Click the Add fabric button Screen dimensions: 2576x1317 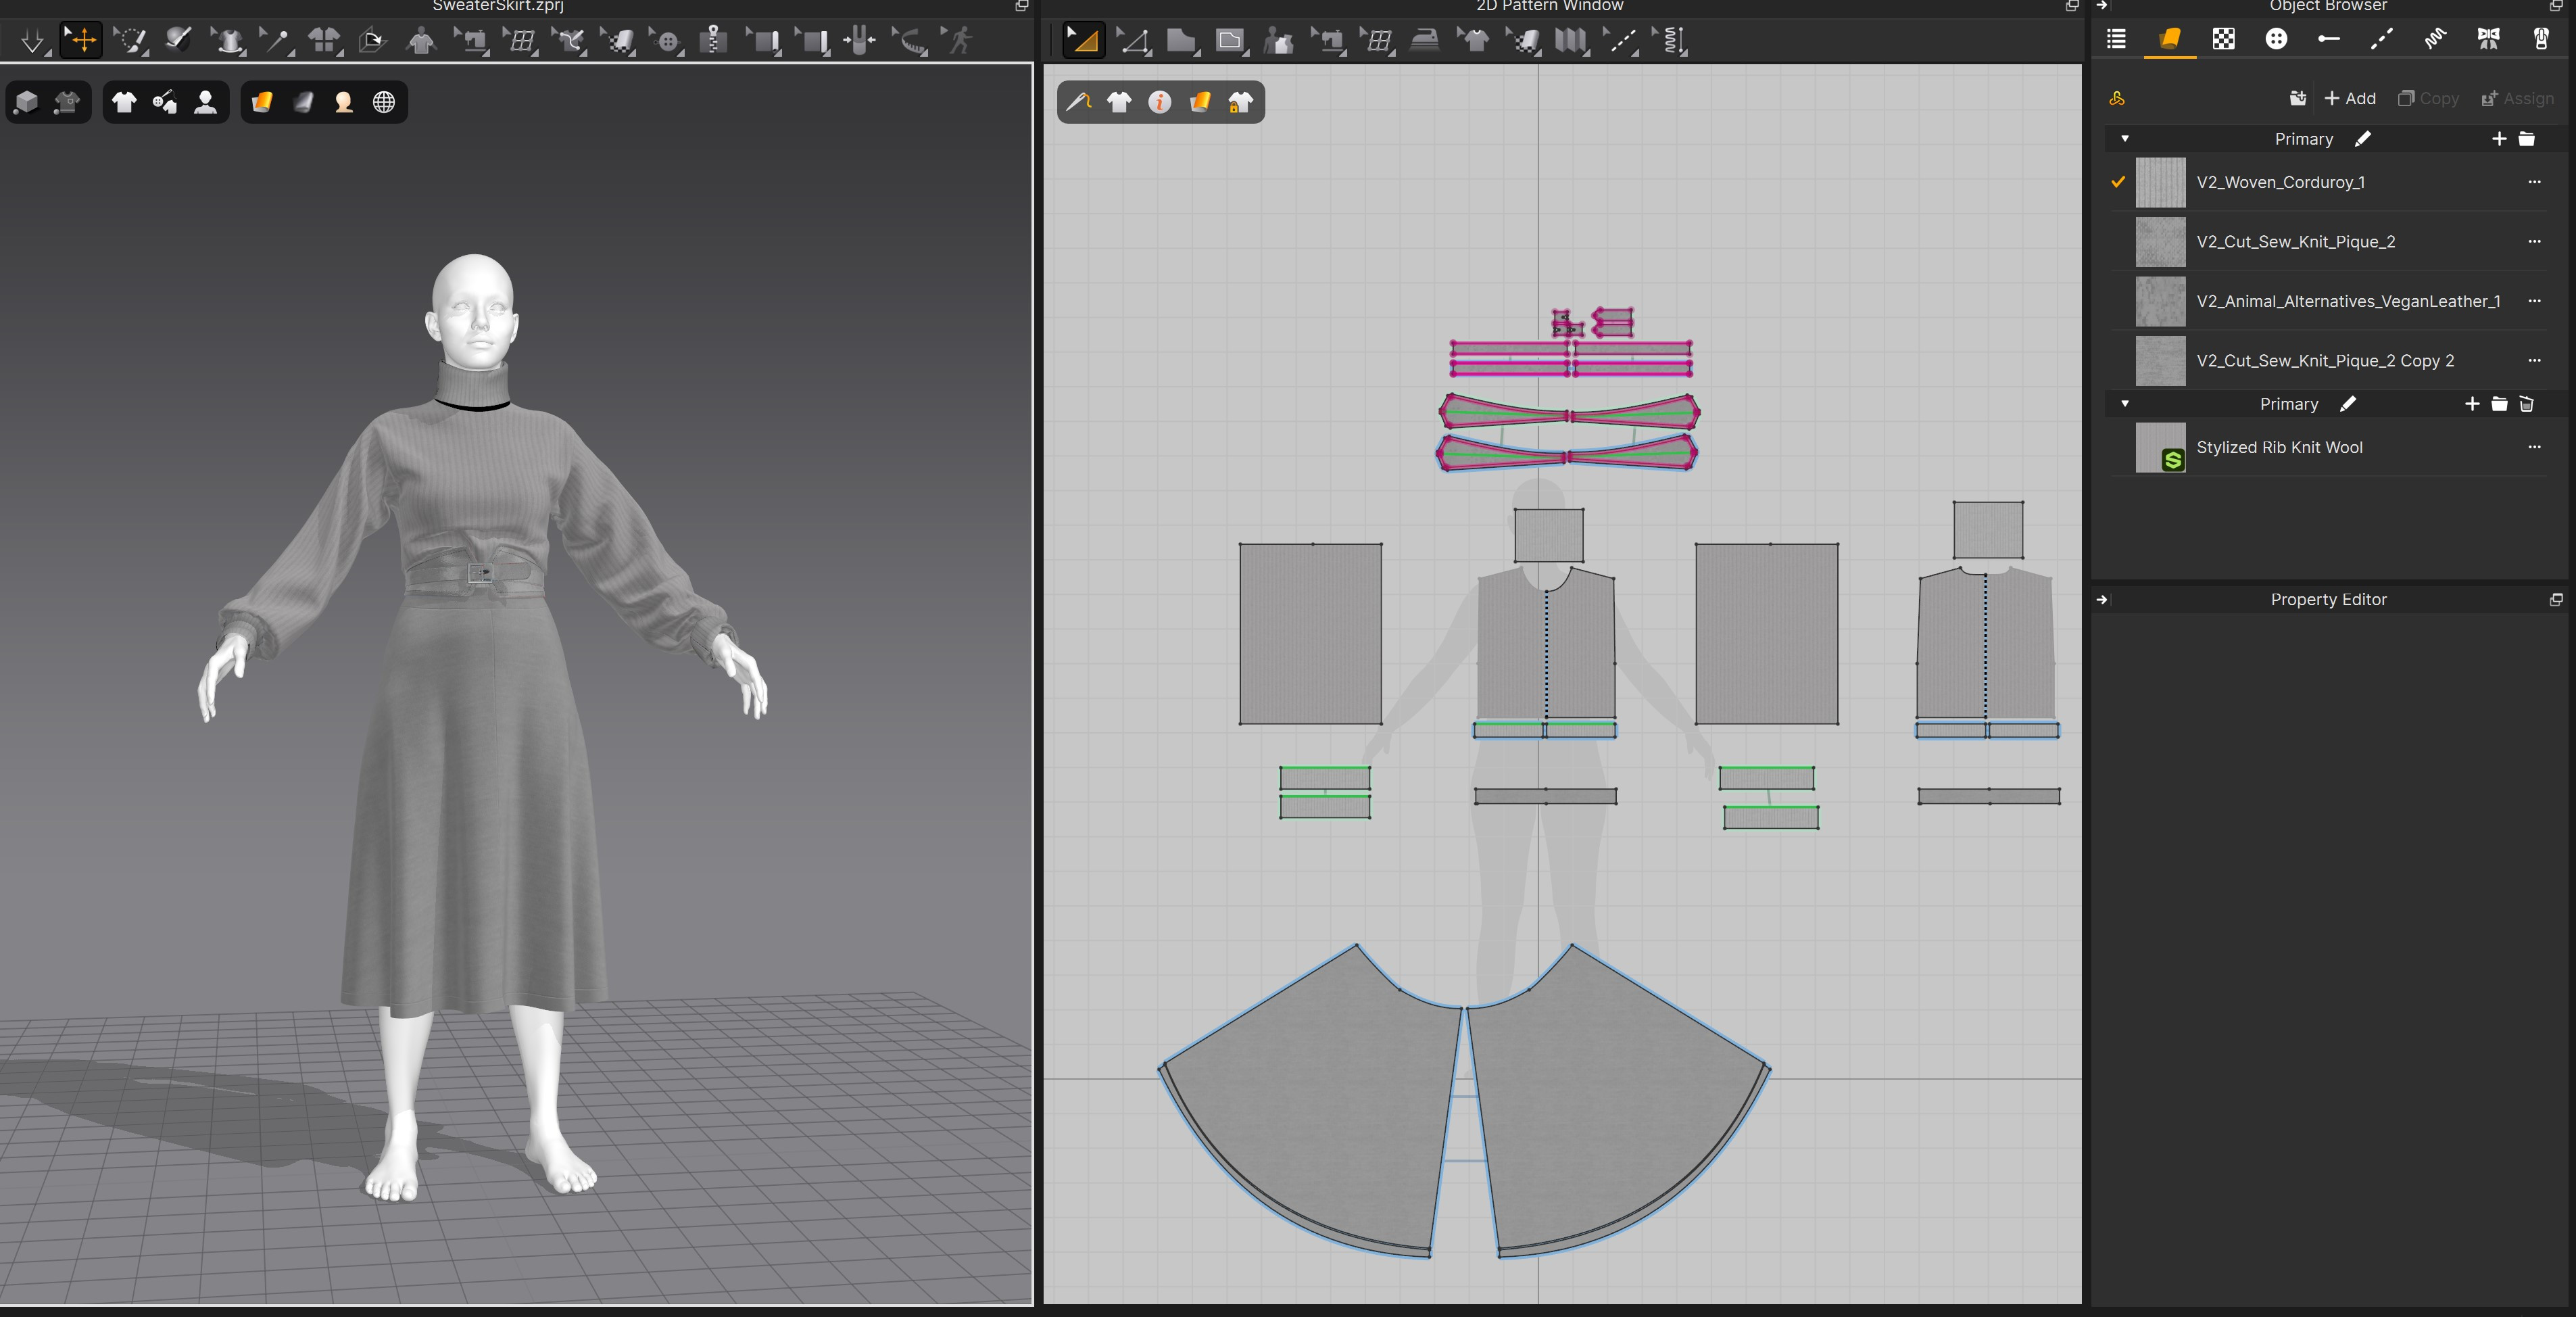[x=2349, y=98]
